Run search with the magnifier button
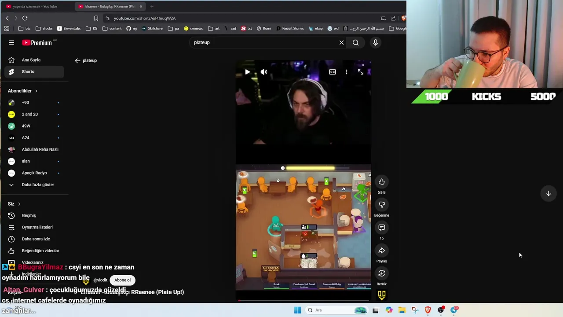This screenshot has width=563, height=317. point(355,43)
